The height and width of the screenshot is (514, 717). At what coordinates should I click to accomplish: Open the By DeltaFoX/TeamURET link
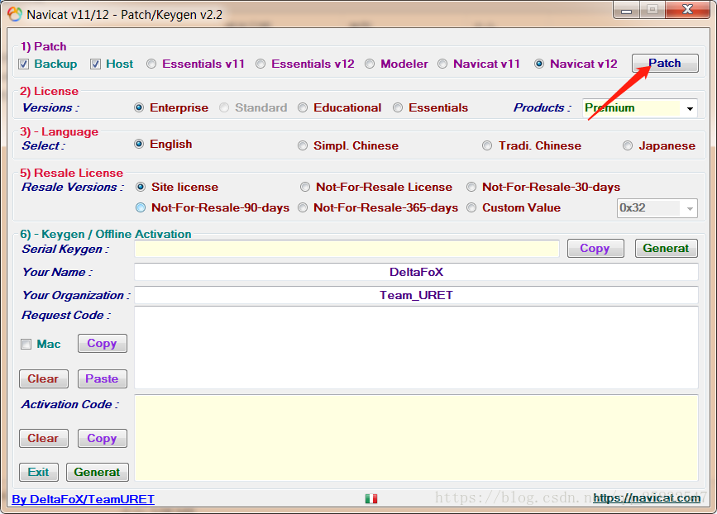(x=84, y=499)
